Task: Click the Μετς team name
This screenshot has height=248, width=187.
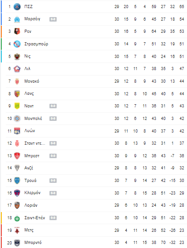Action: click(x=29, y=230)
